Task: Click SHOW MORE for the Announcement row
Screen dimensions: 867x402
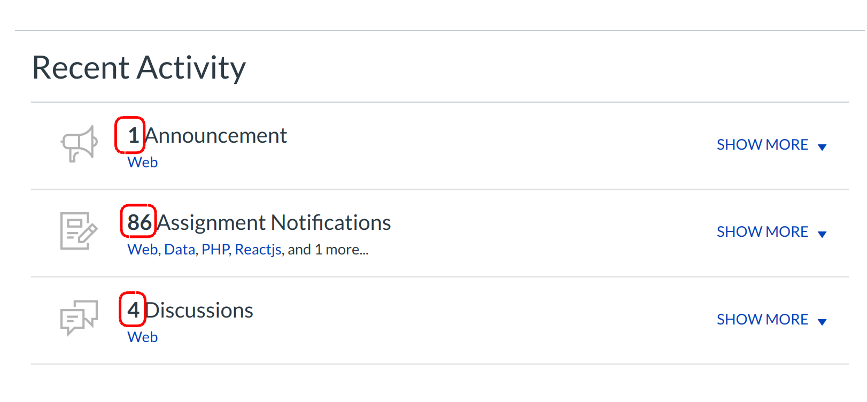Action: click(762, 145)
